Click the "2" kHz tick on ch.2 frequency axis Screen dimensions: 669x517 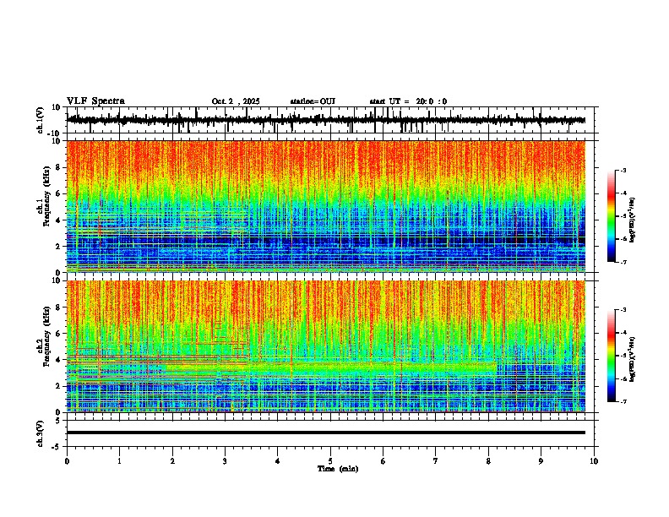58,386
